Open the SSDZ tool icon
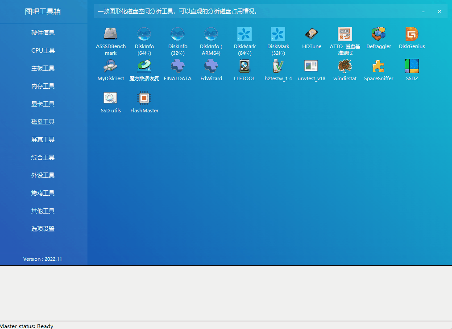 click(x=412, y=66)
